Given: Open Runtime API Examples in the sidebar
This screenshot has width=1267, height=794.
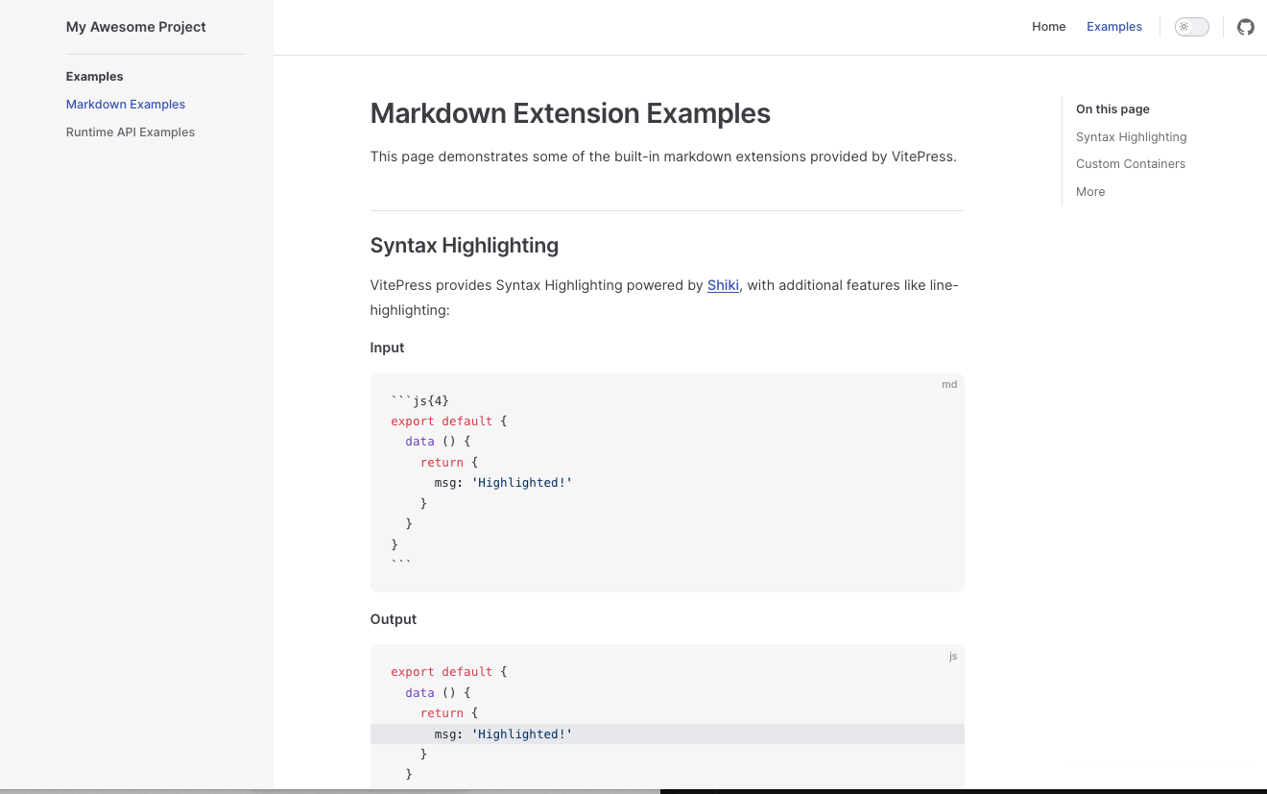Looking at the screenshot, I should (131, 132).
